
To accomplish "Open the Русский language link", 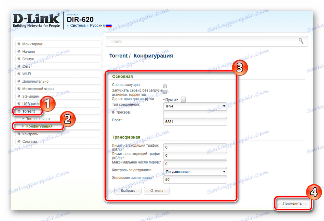I will (x=97, y=26).
